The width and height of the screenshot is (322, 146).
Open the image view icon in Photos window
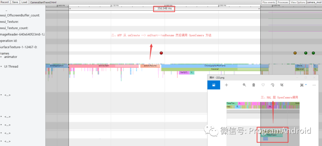pos(214,85)
